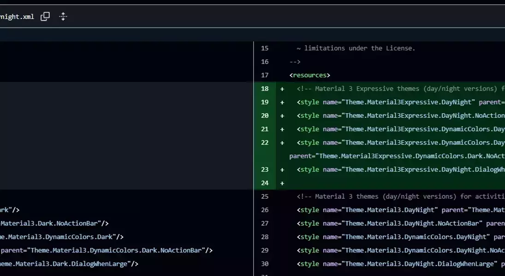Select line number 30
Image resolution: width=505 pixels, height=276 pixels.
[265, 264]
